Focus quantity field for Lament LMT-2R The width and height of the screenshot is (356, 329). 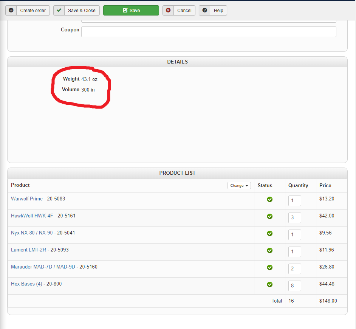tap(295, 252)
